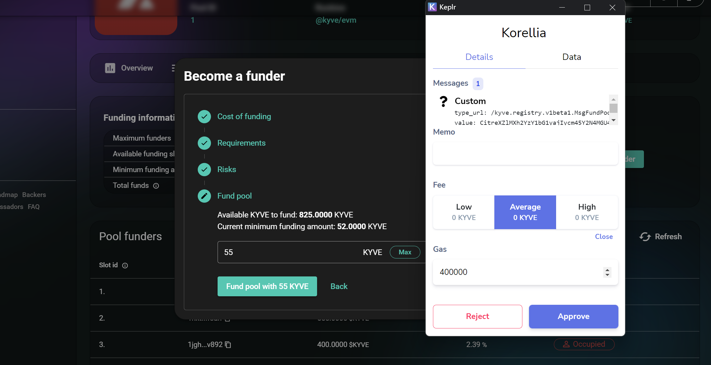The image size is (711, 365).
Task: Click Fund pool with 55 KYVE
Action: pyautogui.click(x=267, y=286)
